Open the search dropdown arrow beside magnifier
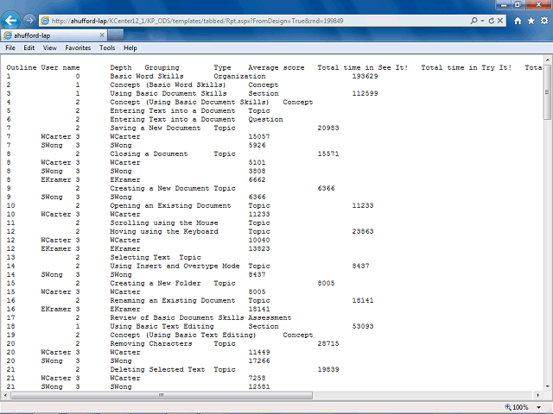 [x=482, y=21]
